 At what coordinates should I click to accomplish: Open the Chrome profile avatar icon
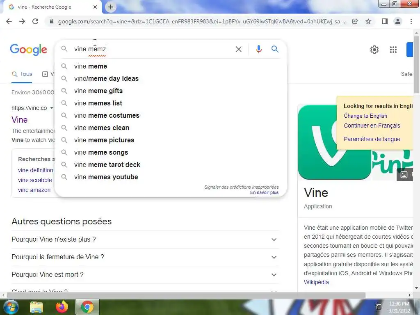(x=398, y=21)
